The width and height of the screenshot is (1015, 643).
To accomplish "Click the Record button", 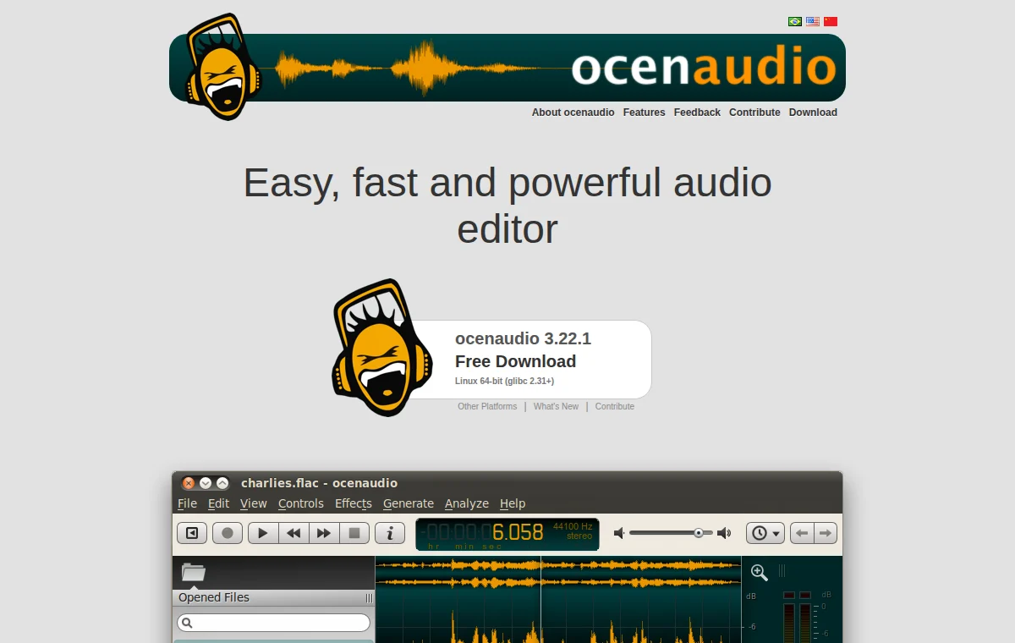I will tap(228, 533).
